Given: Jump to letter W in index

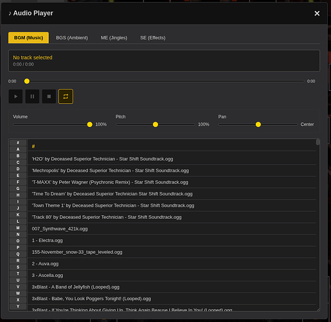Looking at the screenshot, I should [x=18, y=293].
